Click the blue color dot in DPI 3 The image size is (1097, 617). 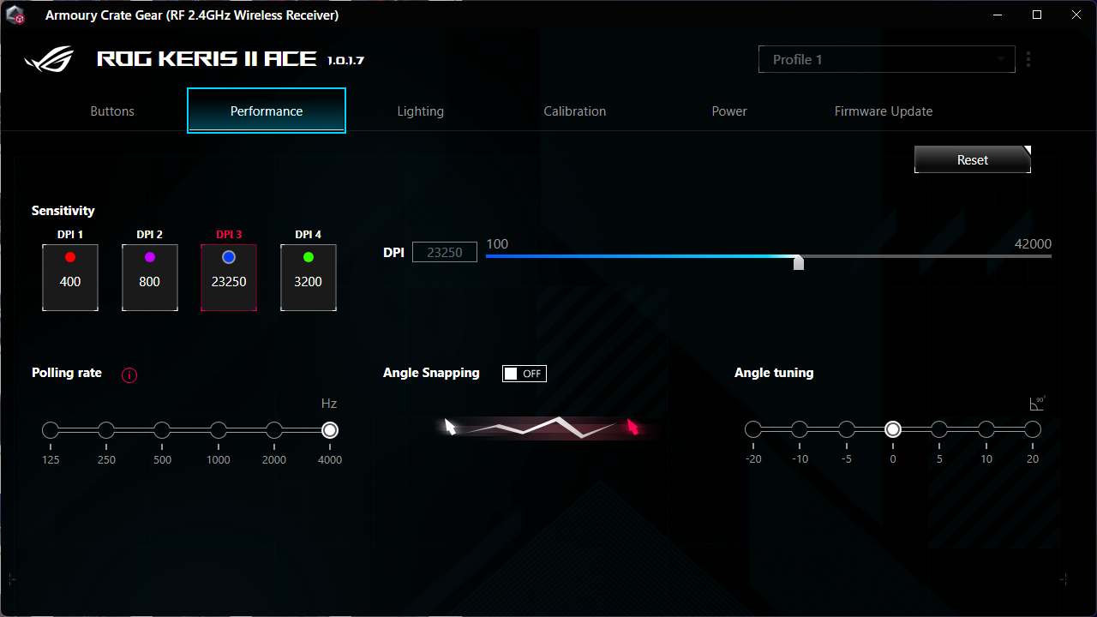click(229, 257)
